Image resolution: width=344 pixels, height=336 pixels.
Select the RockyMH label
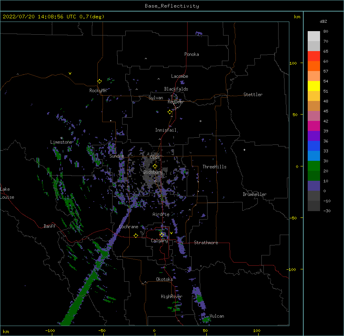98,91
